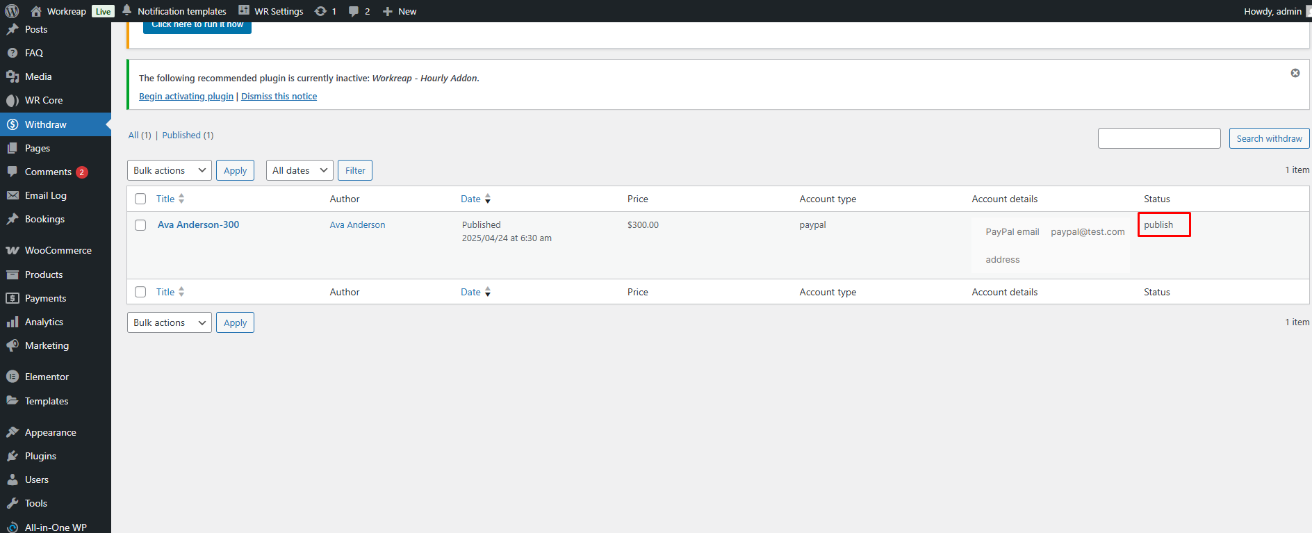Sort the table by Date column header

471,199
